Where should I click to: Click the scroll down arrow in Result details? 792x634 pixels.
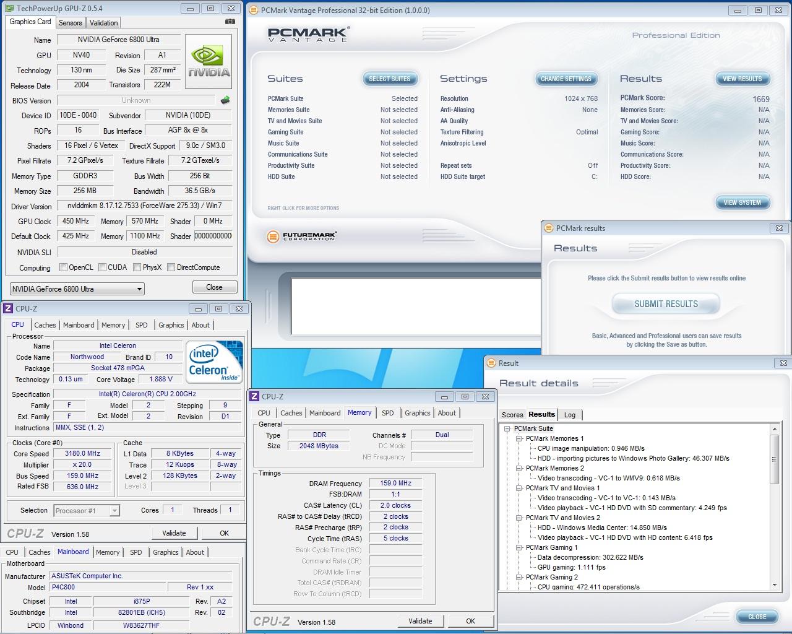[774, 585]
